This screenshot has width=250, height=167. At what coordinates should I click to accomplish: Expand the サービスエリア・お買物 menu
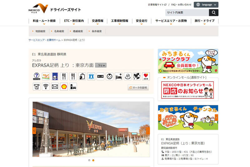[x=171, y=21]
